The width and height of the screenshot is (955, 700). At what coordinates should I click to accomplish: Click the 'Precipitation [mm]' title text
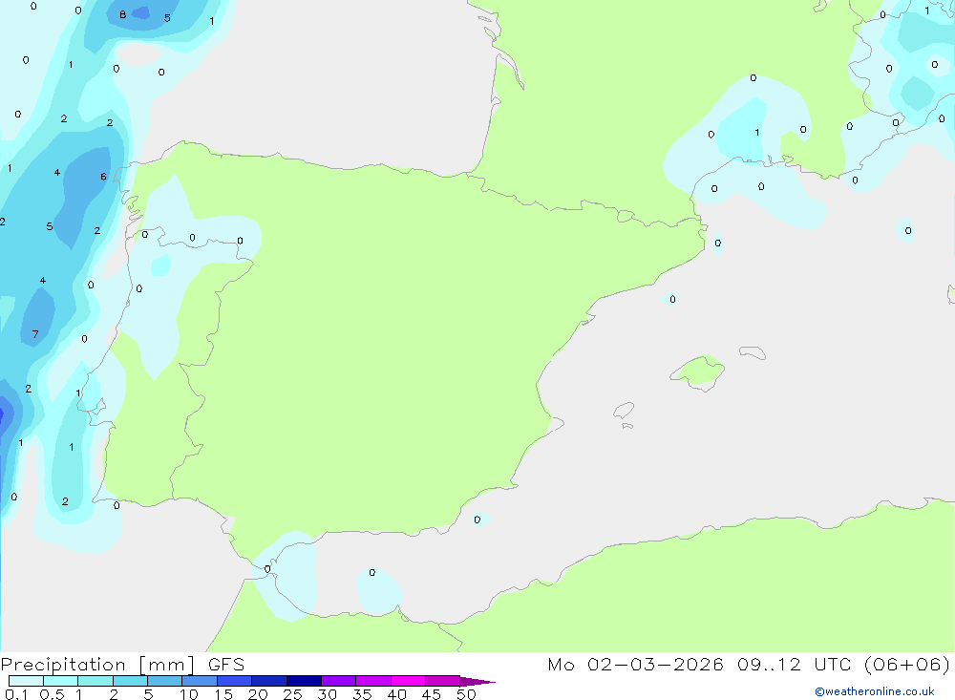pos(98,665)
